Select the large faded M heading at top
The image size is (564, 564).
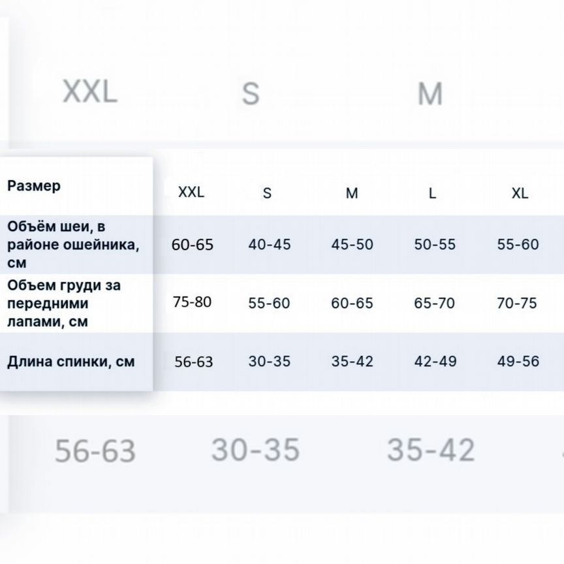[430, 93]
